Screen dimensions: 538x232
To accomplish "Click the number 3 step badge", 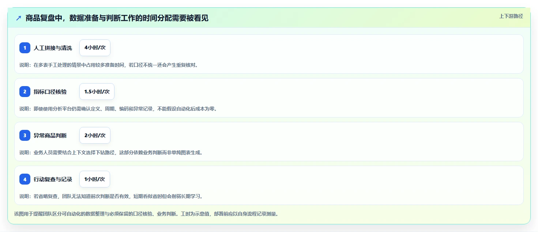I will click(x=25, y=135).
